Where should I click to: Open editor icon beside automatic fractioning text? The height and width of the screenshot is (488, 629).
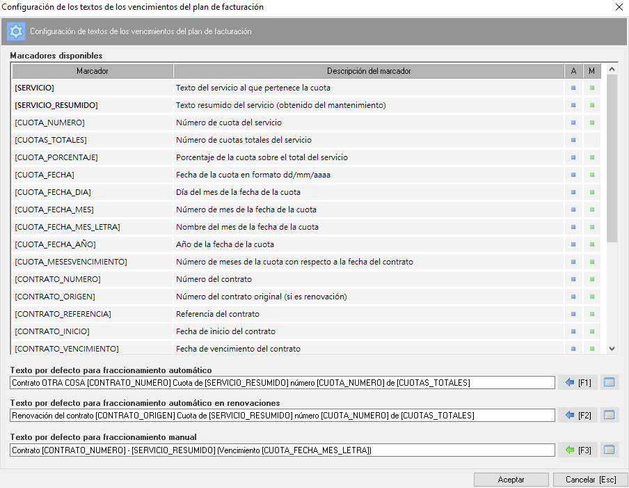pyautogui.click(x=610, y=383)
